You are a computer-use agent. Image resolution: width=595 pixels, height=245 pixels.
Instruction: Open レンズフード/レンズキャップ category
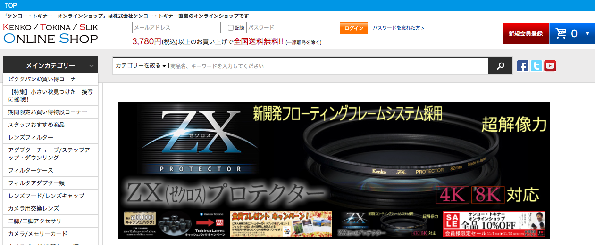tap(50, 196)
